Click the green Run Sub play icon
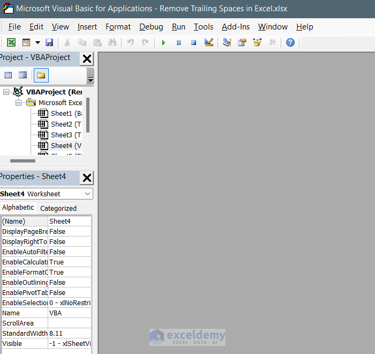375x354 pixels. [163, 42]
